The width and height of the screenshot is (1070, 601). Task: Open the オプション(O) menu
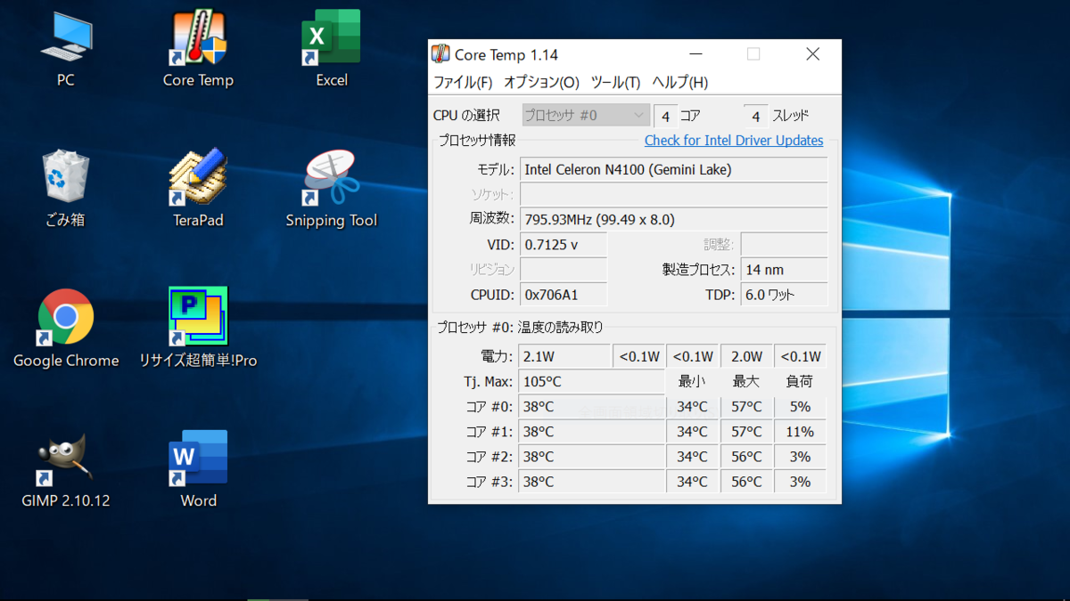(x=541, y=83)
